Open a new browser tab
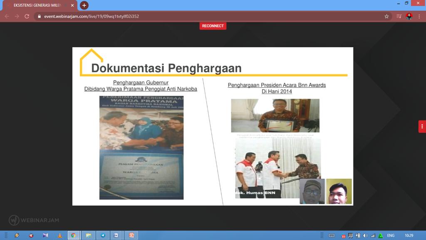Viewport: 426px width, 240px height. coord(84,5)
